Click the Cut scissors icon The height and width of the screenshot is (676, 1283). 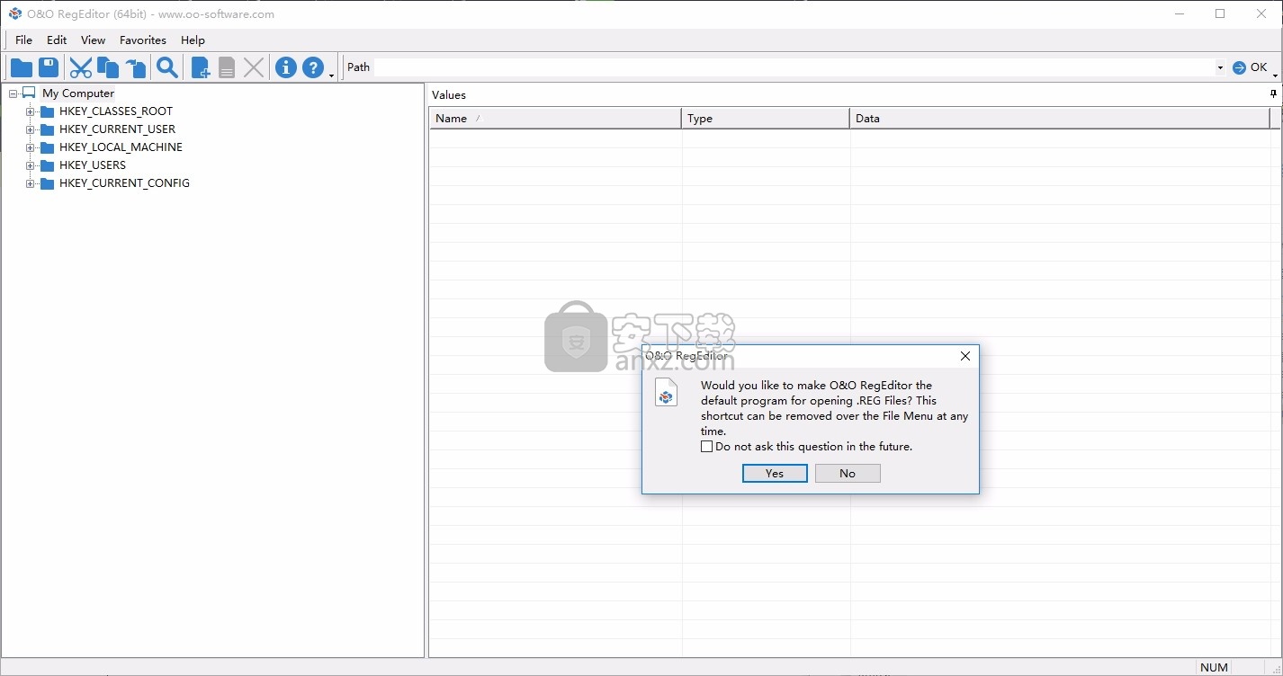tap(81, 67)
